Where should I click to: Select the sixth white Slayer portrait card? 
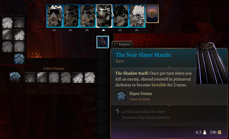[137, 16]
